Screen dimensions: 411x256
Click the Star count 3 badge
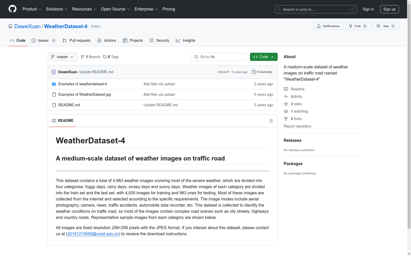coord(393,26)
